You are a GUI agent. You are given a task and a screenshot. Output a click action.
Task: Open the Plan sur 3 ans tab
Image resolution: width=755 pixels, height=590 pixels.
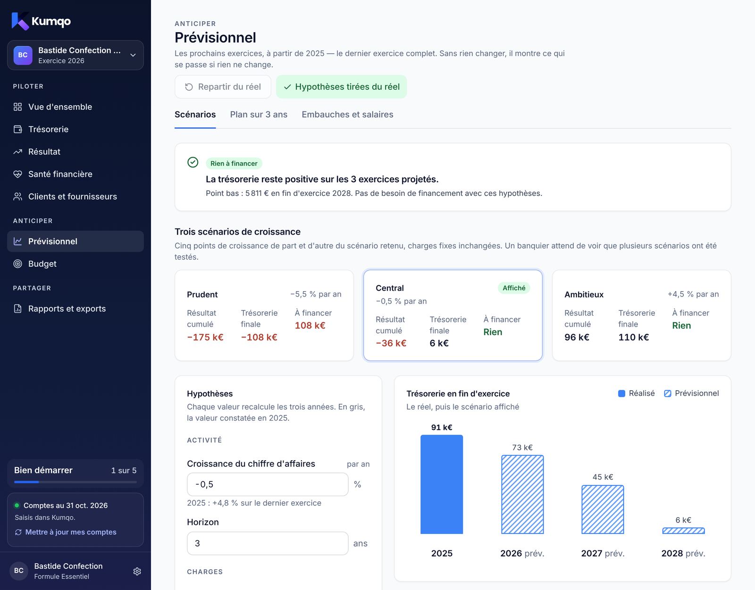(x=259, y=115)
